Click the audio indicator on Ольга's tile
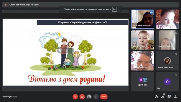This screenshot has height=102, width=181. 151,12
